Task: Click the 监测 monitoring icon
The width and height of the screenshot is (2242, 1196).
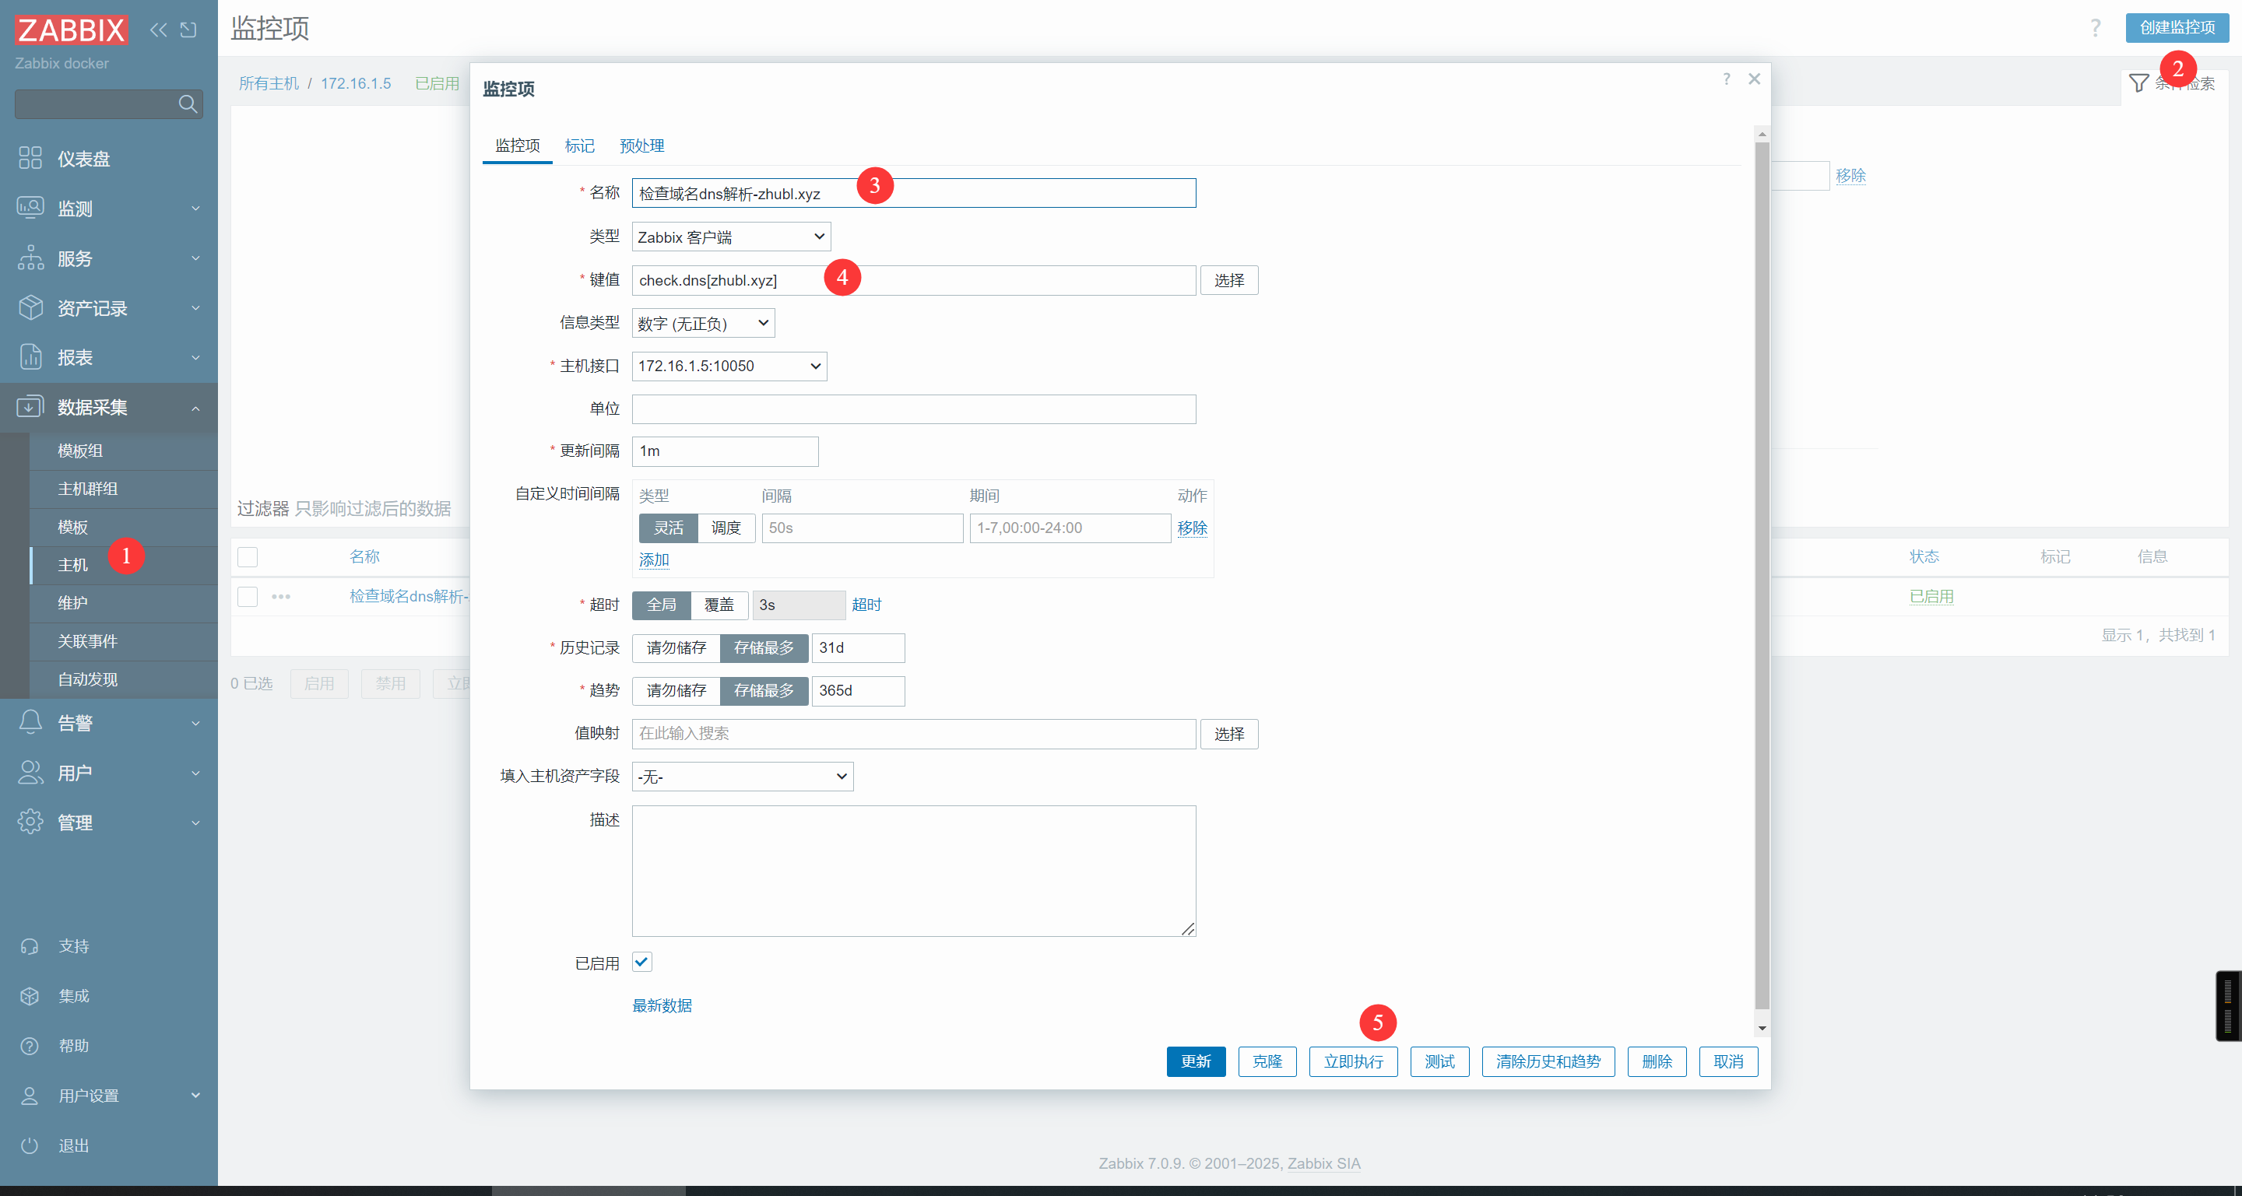Action: (30, 208)
